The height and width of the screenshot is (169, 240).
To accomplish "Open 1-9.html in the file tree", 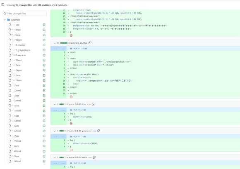I will 17,161.
